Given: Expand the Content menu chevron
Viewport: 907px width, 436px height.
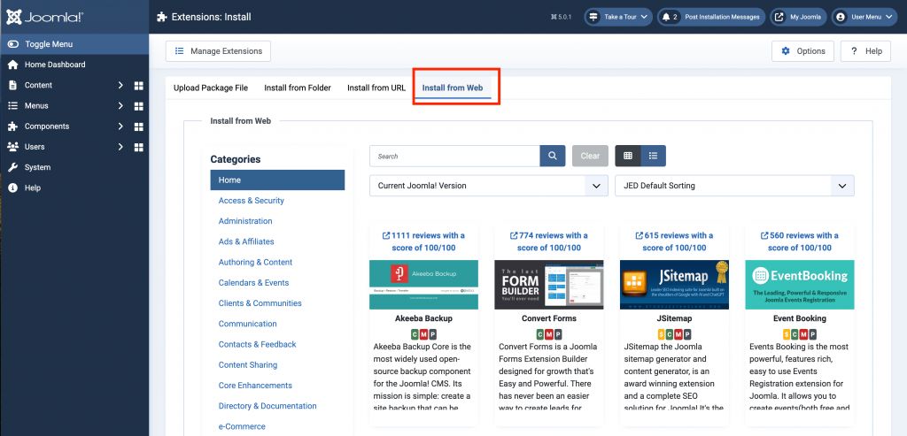Looking at the screenshot, I should (x=120, y=85).
